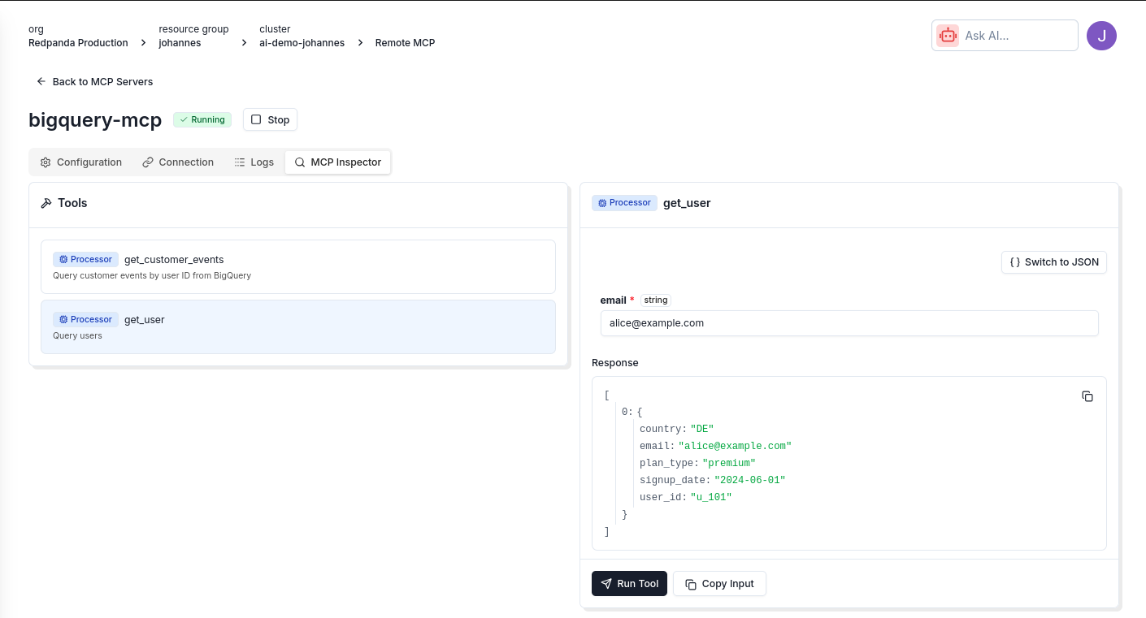
Task: Stop the bigquery-mcp server
Action: click(x=270, y=119)
